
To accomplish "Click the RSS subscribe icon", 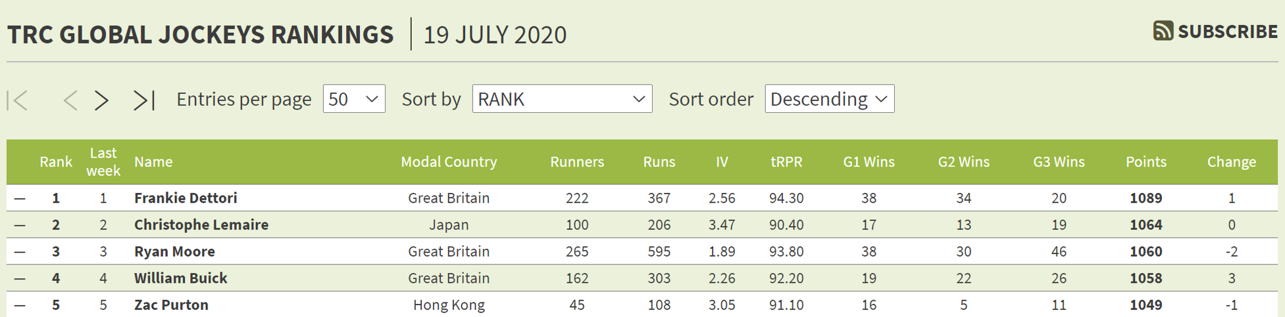I will tap(1163, 31).
